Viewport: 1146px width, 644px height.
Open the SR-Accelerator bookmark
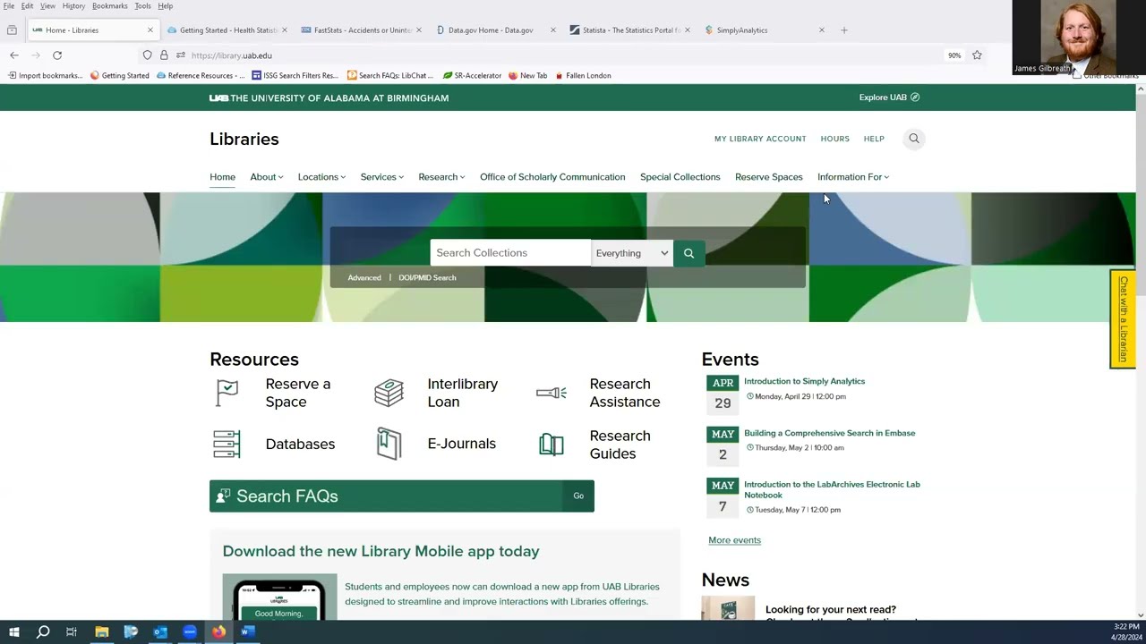point(472,76)
